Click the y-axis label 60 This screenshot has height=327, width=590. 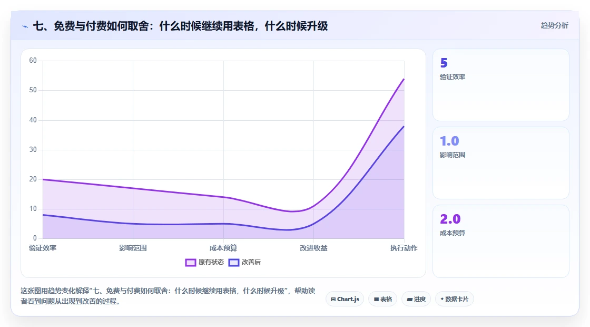point(33,61)
